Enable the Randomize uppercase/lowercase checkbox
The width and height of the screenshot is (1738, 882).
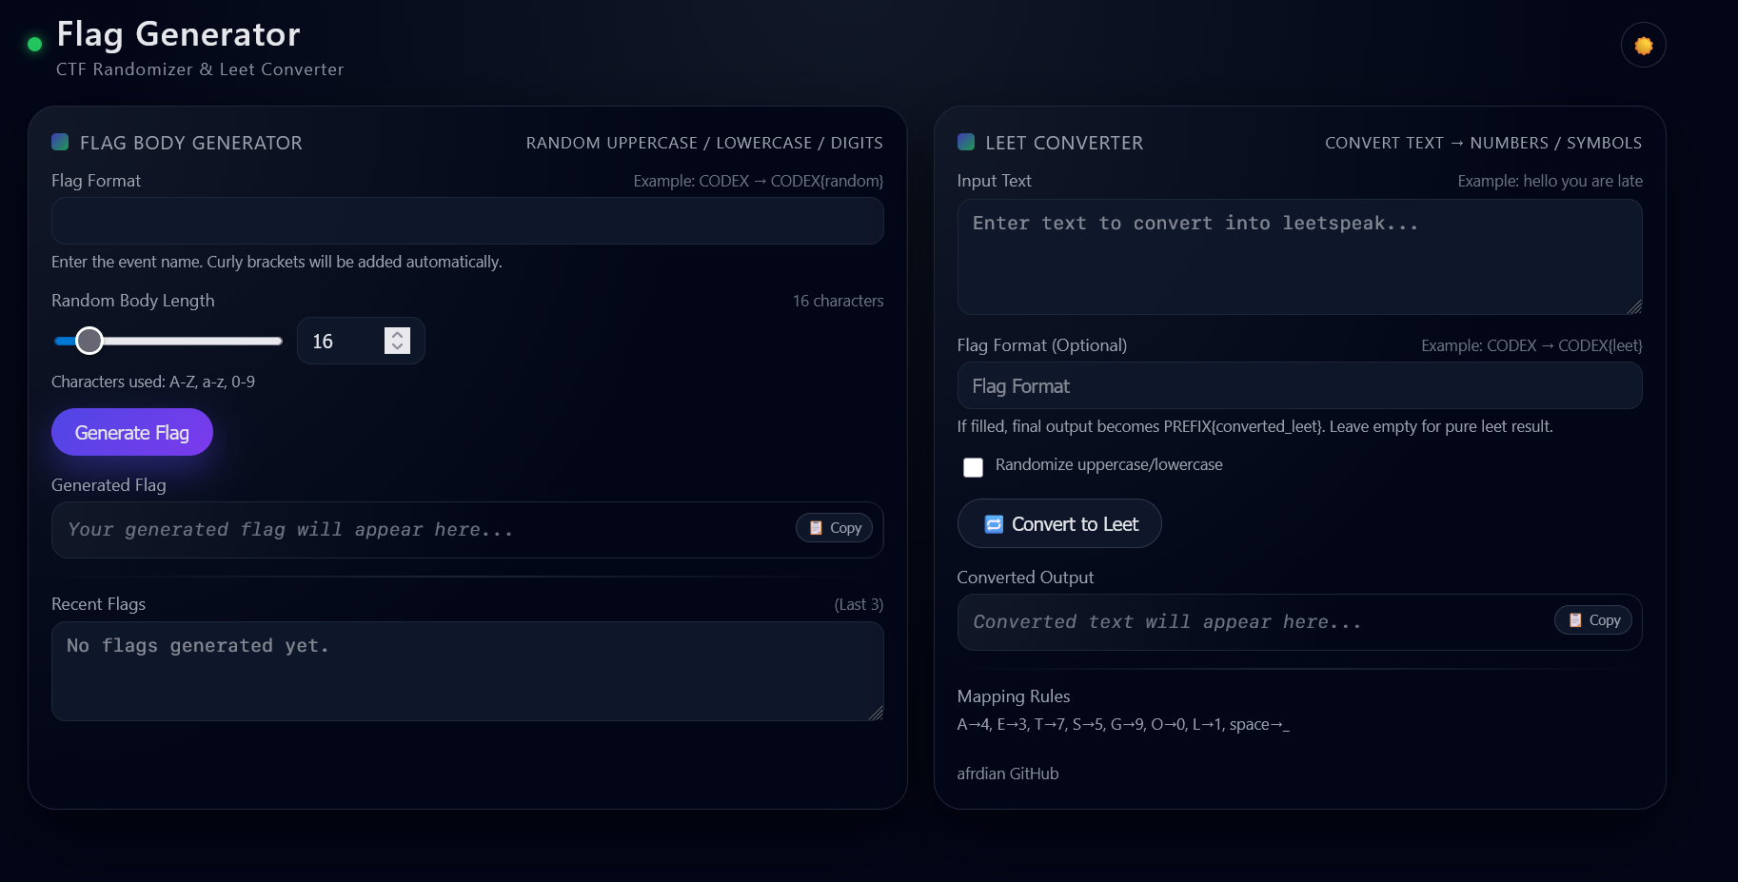coord(973,467)
